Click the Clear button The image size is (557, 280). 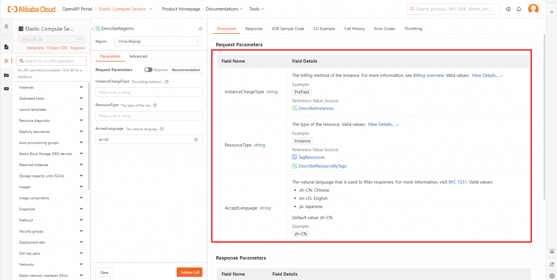105,272
